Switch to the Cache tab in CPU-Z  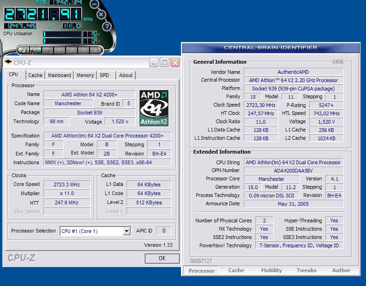coord(35,75)
